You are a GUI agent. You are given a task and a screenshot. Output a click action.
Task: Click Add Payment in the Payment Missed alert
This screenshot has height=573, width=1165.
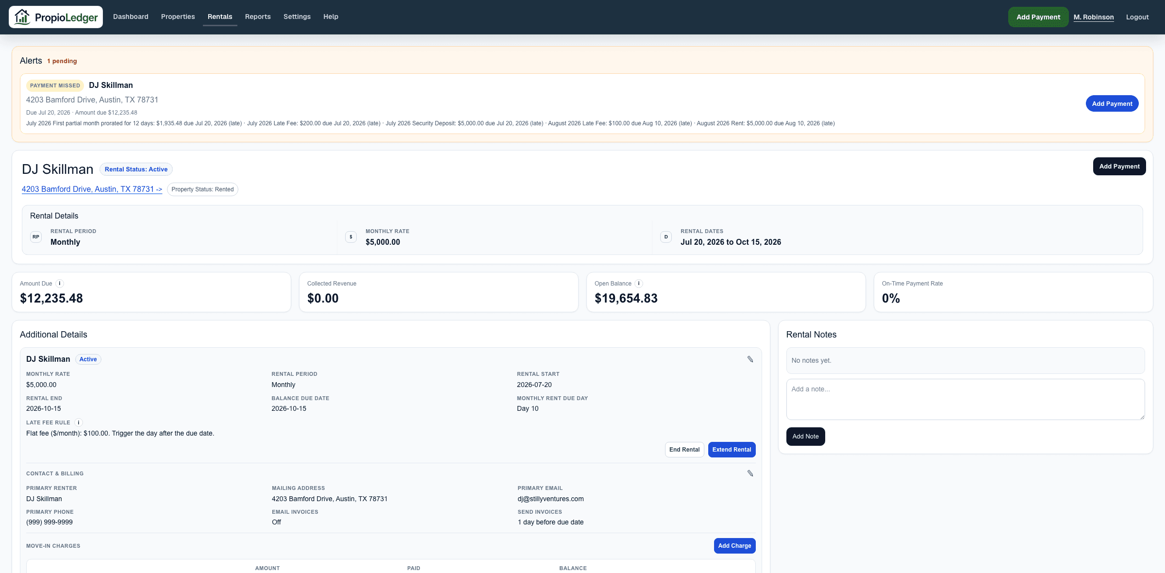(1112, 103)
